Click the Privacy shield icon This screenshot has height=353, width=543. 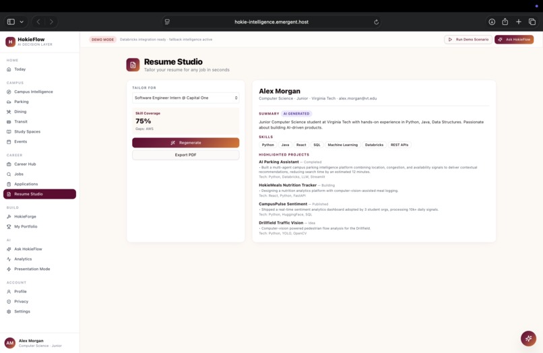click(9, 302)
